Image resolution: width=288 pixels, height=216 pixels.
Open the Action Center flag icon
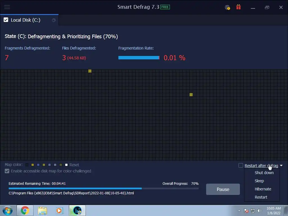[246, 211]
